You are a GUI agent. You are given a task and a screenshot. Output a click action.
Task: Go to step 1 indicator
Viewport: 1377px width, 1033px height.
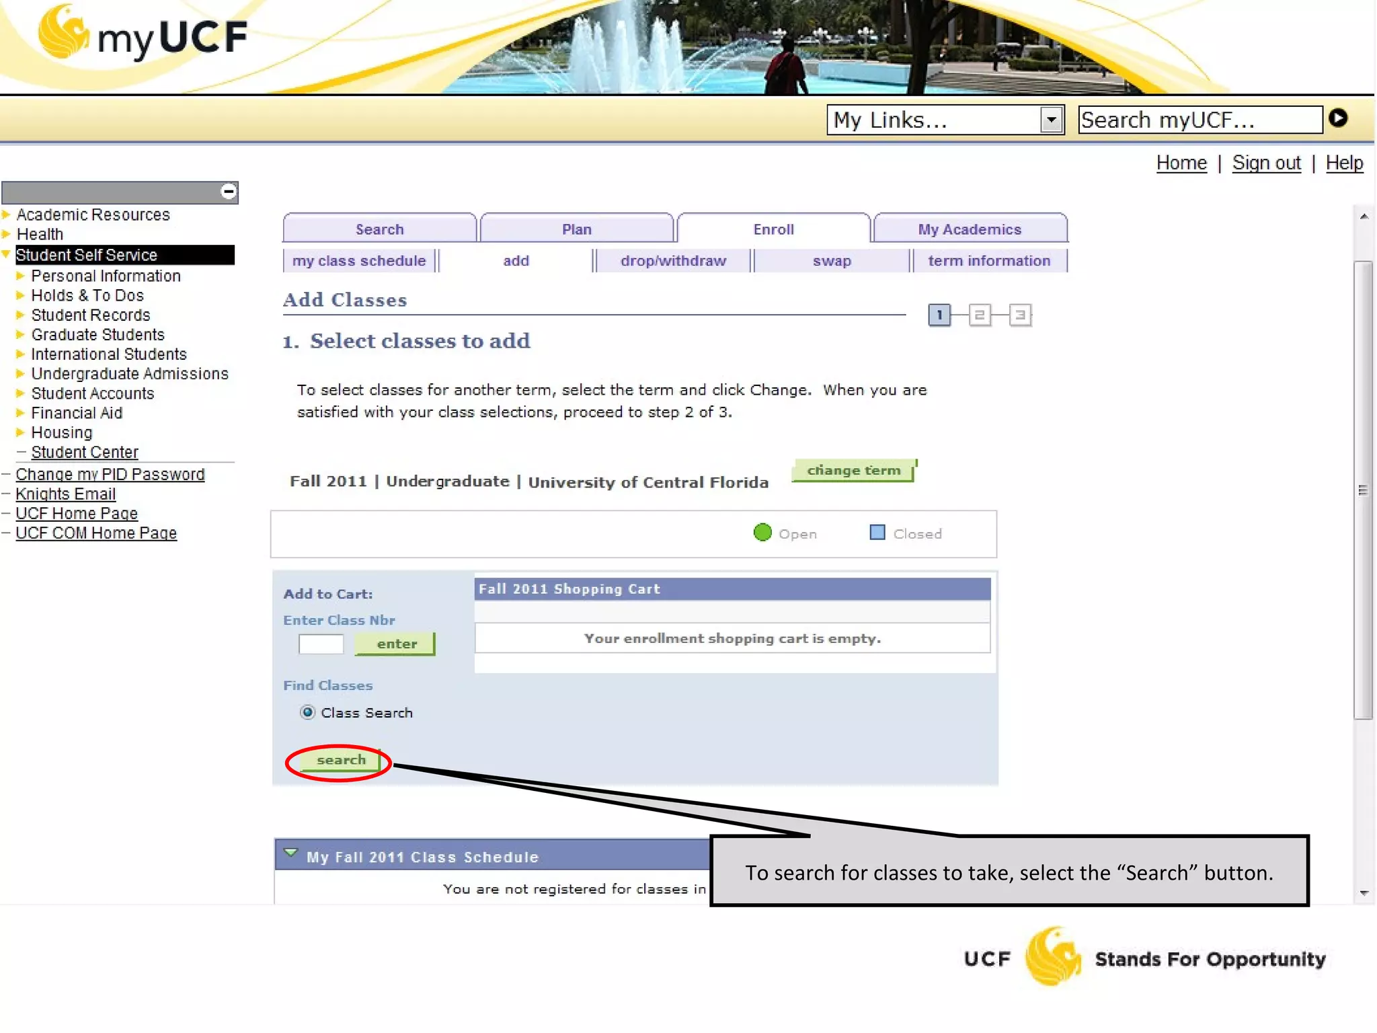tap(939, 315)
